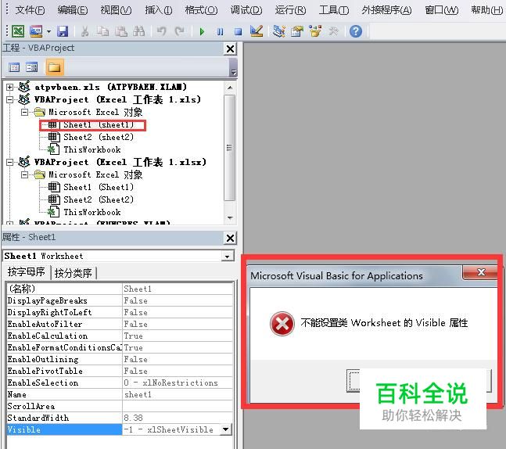Click the Copy toolbar icon
This screenshot has width=506, height=449.
103,31
